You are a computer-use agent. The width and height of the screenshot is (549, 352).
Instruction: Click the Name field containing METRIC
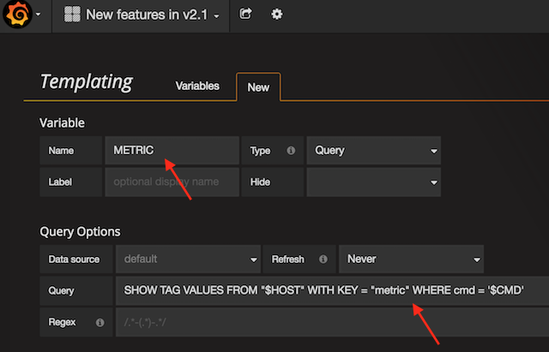click(171, 150)
